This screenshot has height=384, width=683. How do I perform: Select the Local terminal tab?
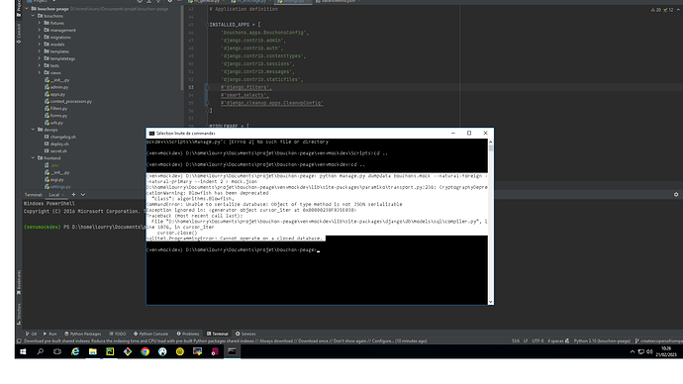[54, 195]
